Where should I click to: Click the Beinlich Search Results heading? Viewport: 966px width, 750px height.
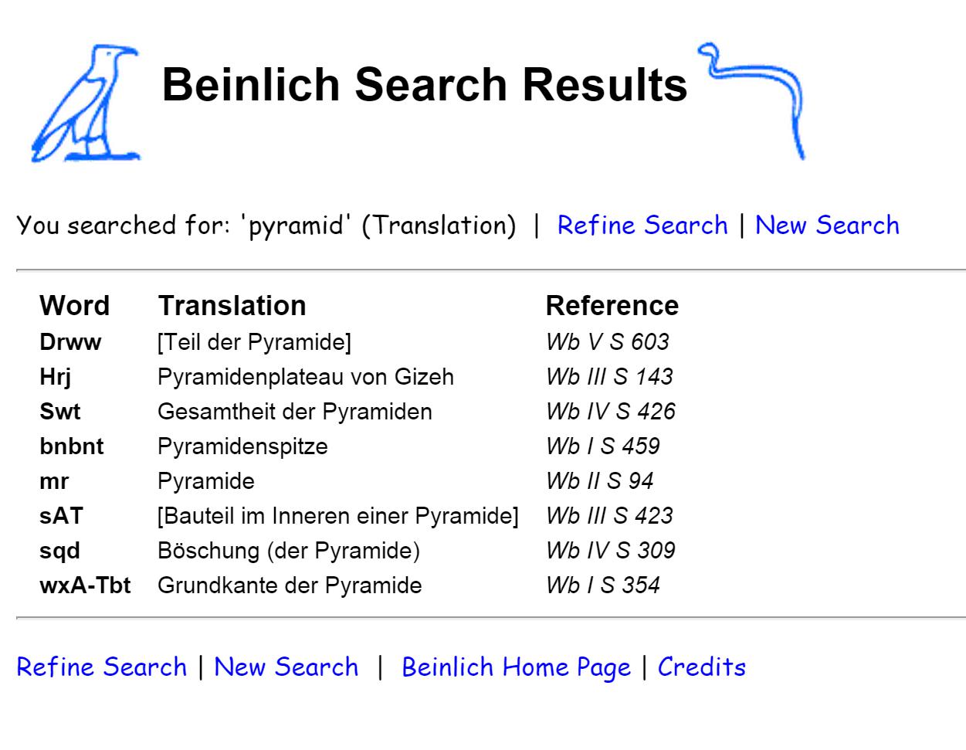click(425, 84)
